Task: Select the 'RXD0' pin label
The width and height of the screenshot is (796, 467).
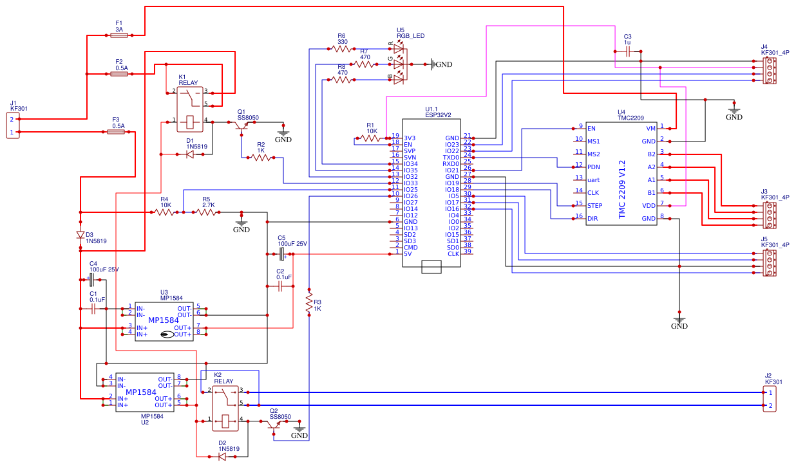Action: [451, 164]
